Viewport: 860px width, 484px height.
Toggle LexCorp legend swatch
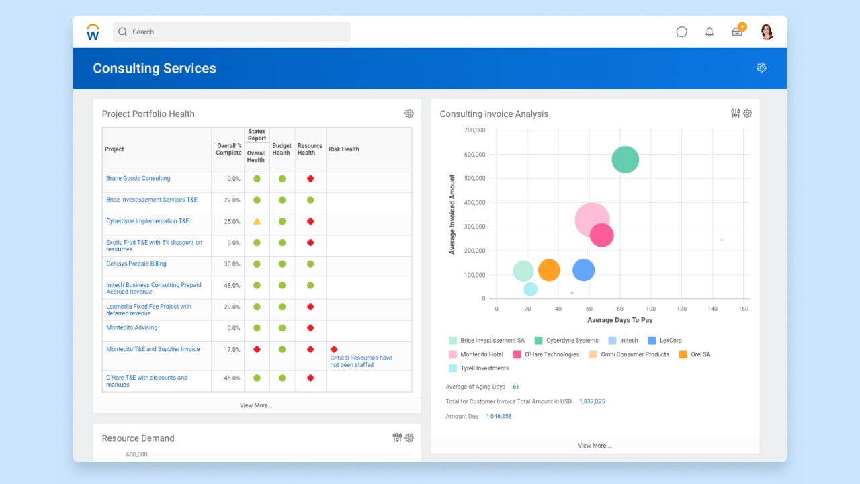(x=652, y=340)
